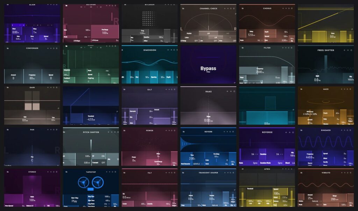This screenshot has height=211, width=358.
Task: Click the previous preset arrow in Freq Shifter
Action: [x=344, y=50]
